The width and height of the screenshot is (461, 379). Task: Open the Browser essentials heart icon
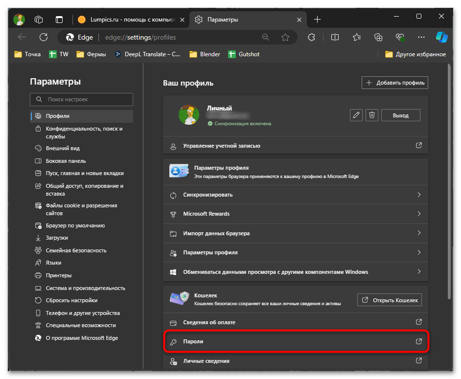400,37
